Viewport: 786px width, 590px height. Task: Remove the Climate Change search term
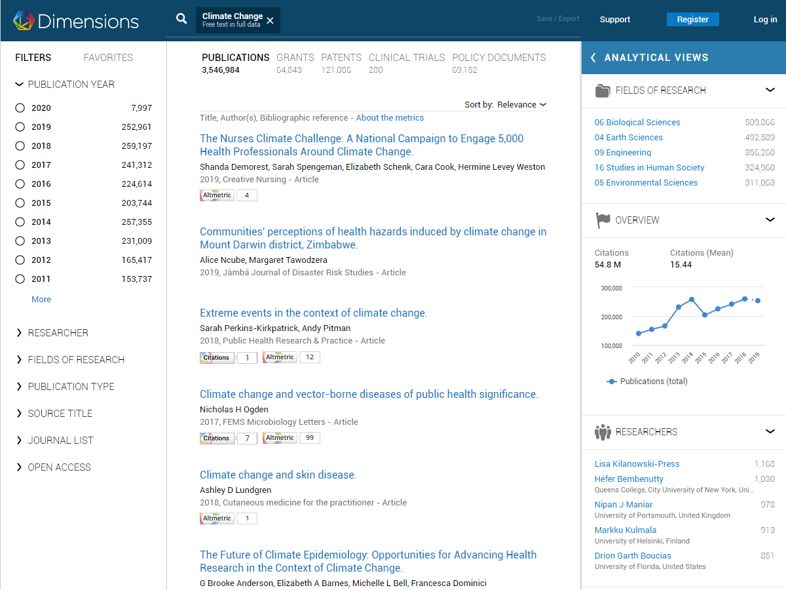[271, 20]
